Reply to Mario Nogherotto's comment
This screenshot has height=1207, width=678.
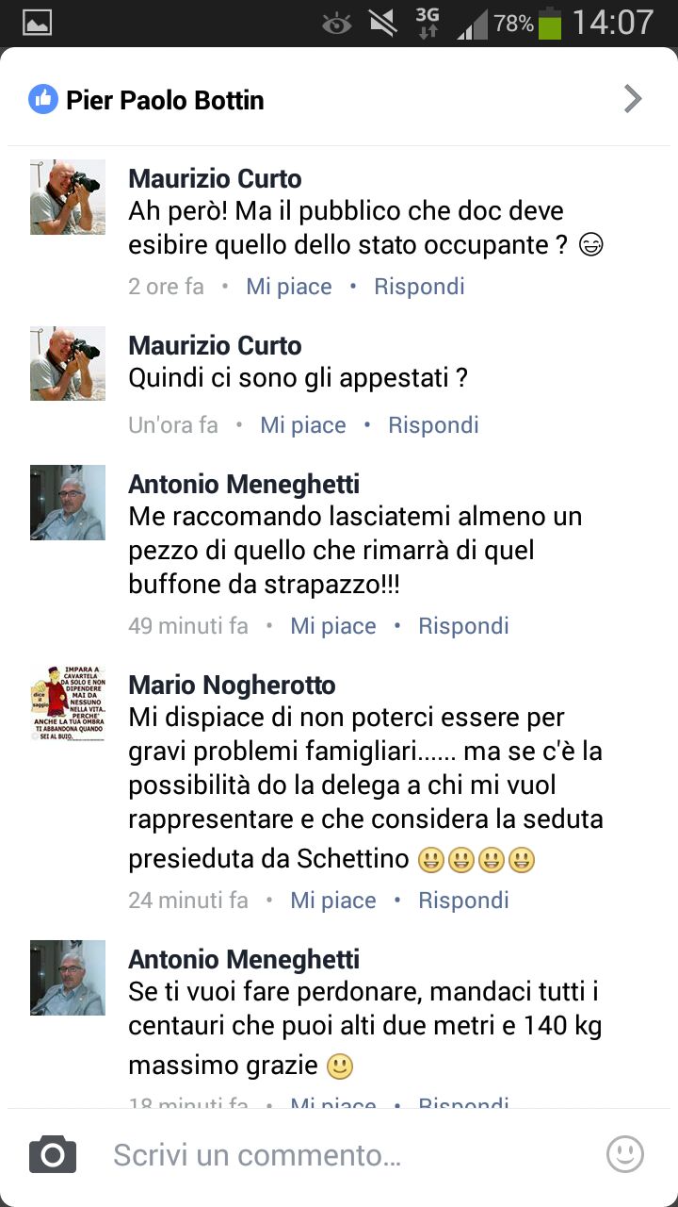(463, 901)
